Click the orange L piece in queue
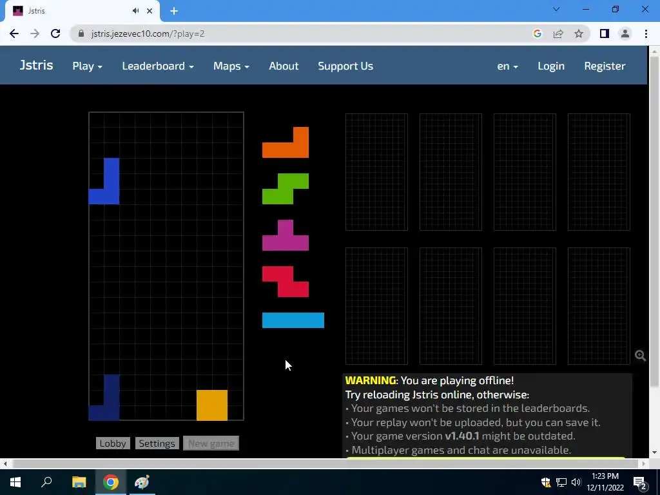This screenshot has width=660, height=495. click(x=286, y=150)
